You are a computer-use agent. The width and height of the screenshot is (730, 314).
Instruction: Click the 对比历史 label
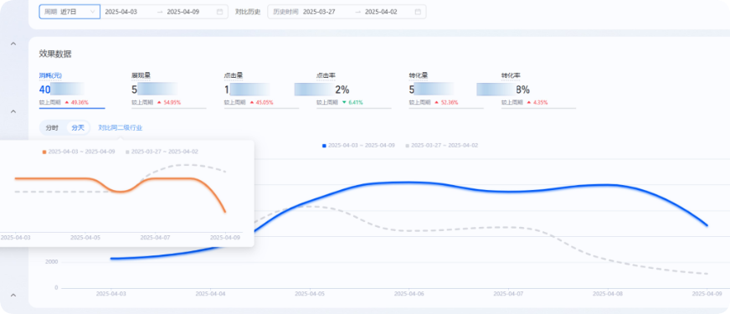click(x=247, y=12)
